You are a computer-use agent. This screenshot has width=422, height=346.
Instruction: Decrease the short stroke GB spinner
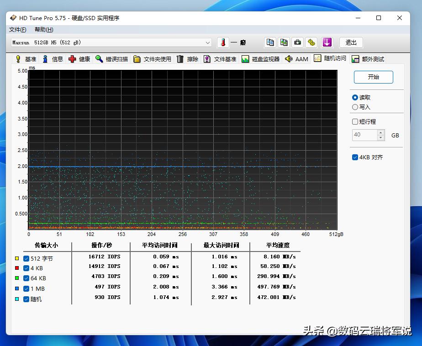[x=380, y=137]
